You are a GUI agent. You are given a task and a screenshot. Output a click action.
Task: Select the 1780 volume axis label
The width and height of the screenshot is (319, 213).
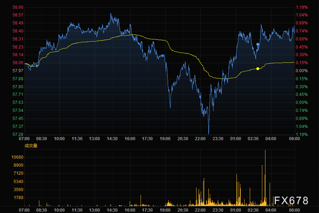pos(18,198)
